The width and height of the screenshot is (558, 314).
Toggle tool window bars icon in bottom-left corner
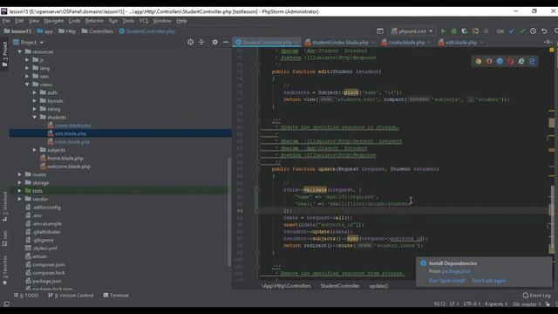click(6, 304)
